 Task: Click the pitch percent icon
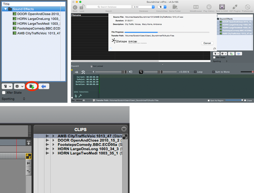point(141,72)
